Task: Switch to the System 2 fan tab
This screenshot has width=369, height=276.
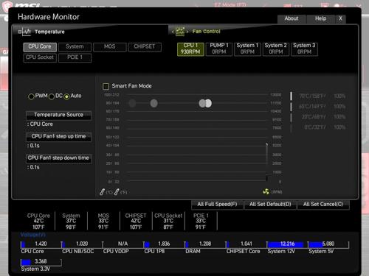Action: (x=276, y=49)
